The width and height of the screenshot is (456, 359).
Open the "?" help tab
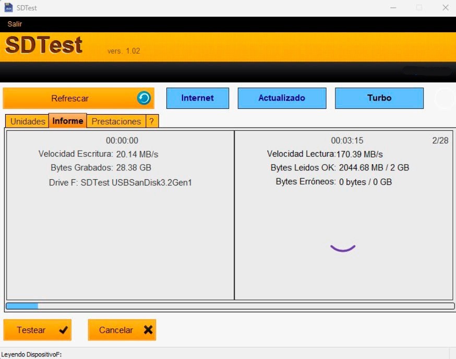coord(151,121)
